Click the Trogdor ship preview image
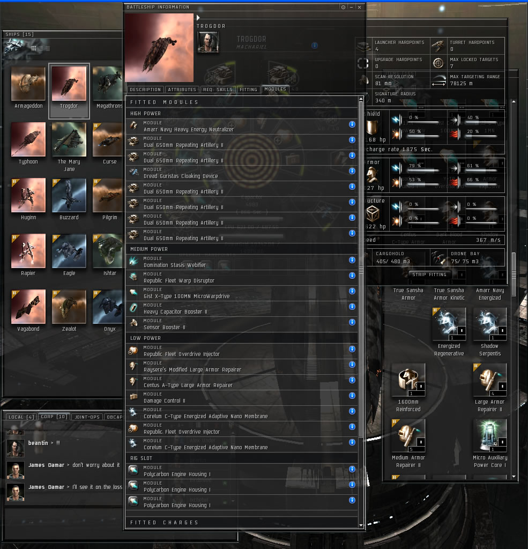The image size is (528, 549). pyautogui.click(x=159, y=48)
